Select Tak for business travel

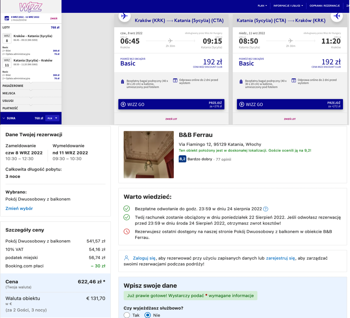pyautogui.click(x=127, y=315)
